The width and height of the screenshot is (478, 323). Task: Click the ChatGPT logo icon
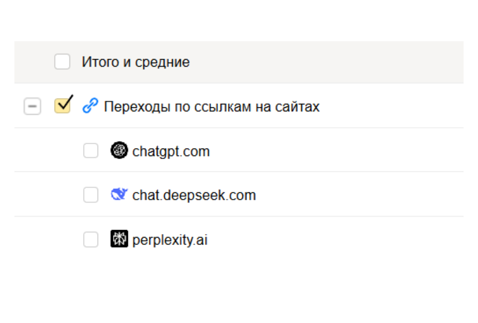119,150
